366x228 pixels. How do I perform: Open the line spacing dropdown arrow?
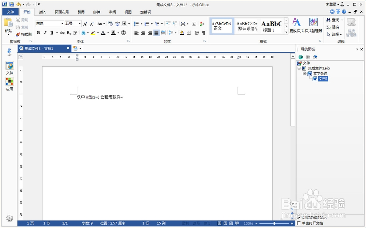[x=176, y=33]
